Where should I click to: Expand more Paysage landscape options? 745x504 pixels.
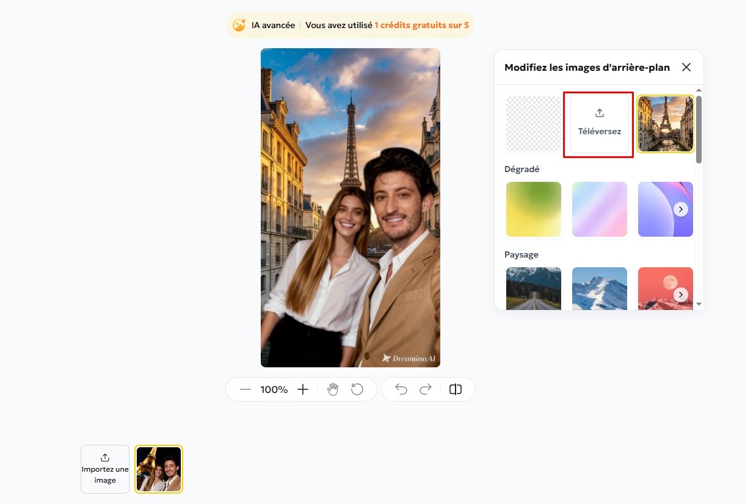tap(680, 295)
